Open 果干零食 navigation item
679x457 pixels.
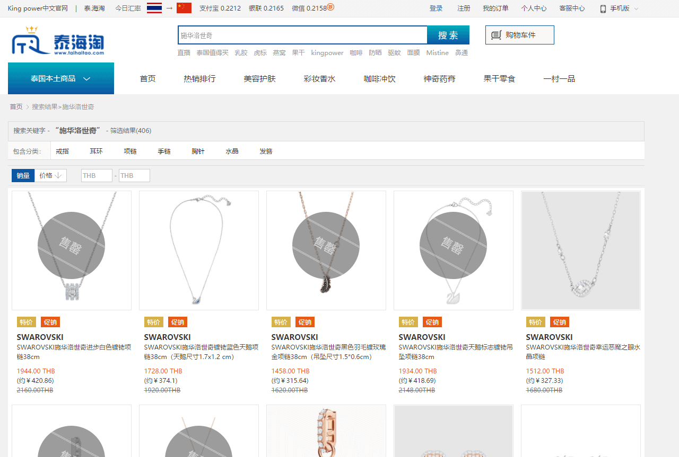[499, 78]
